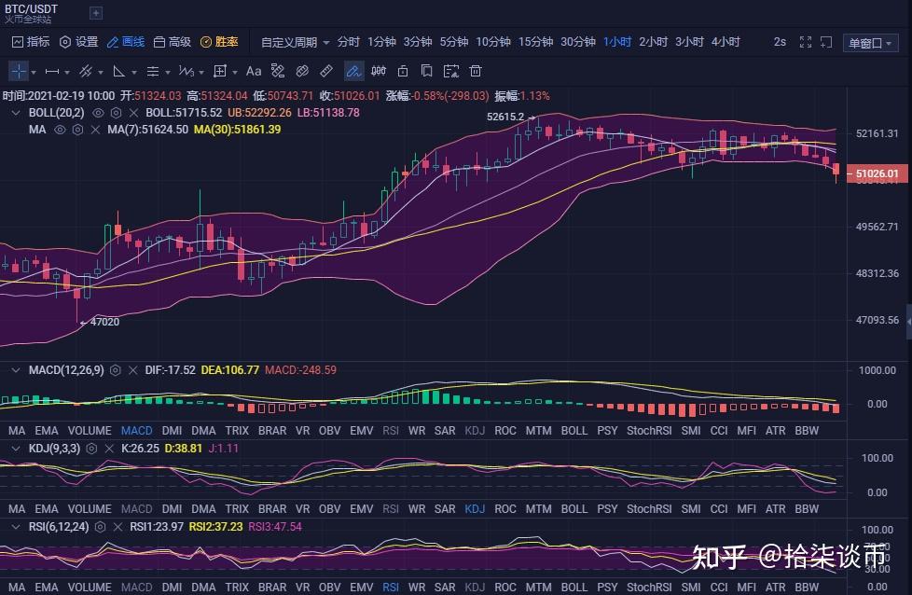Hide the MACD(12,26,9) indicator
The height and width of the screenshot is (595, 912).
point(132,370)
